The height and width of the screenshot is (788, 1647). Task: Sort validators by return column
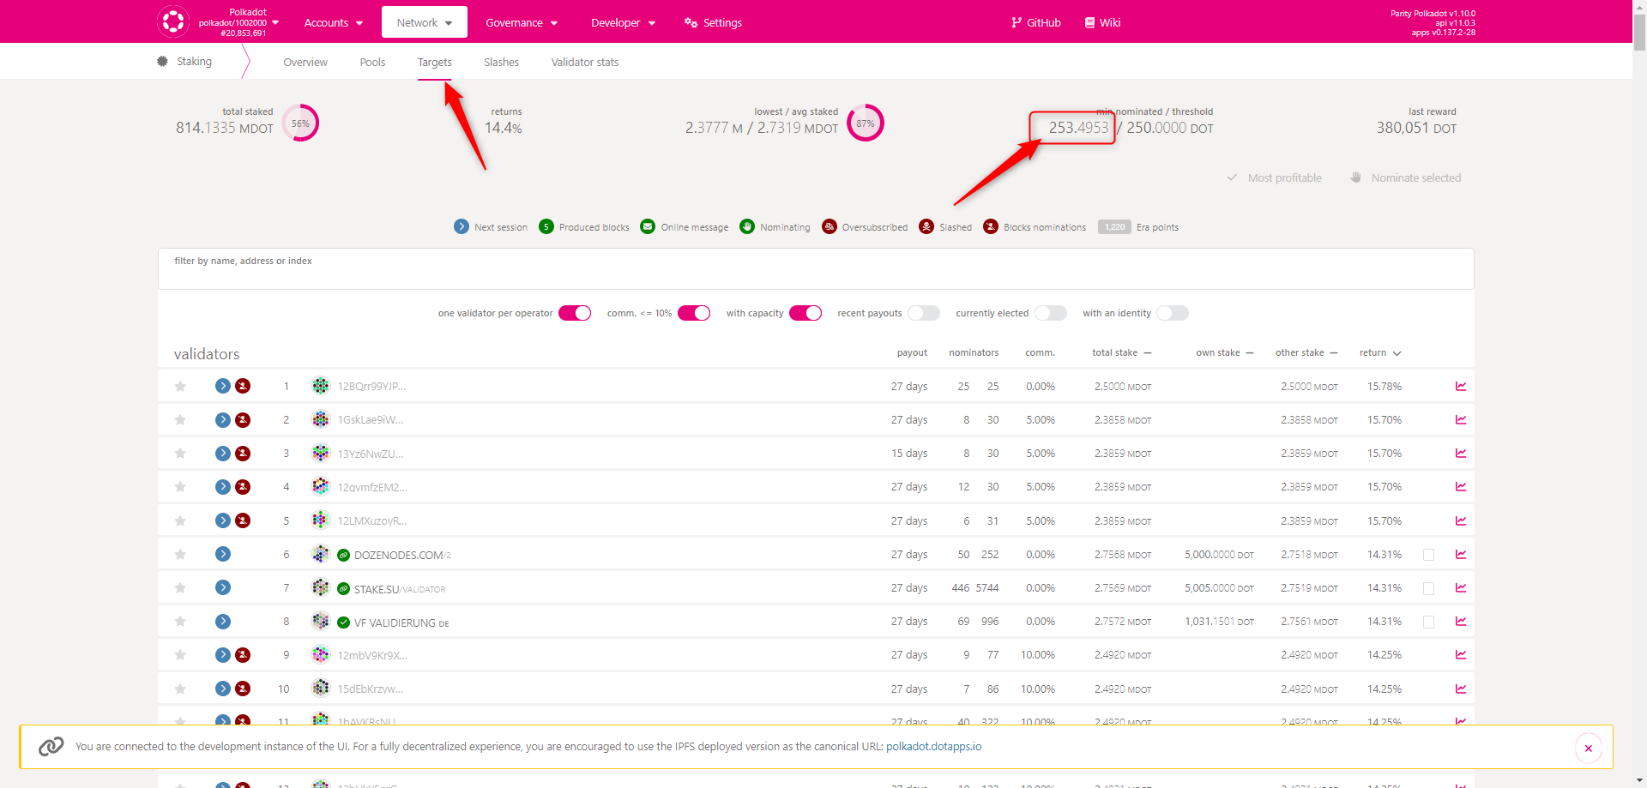1380,353
